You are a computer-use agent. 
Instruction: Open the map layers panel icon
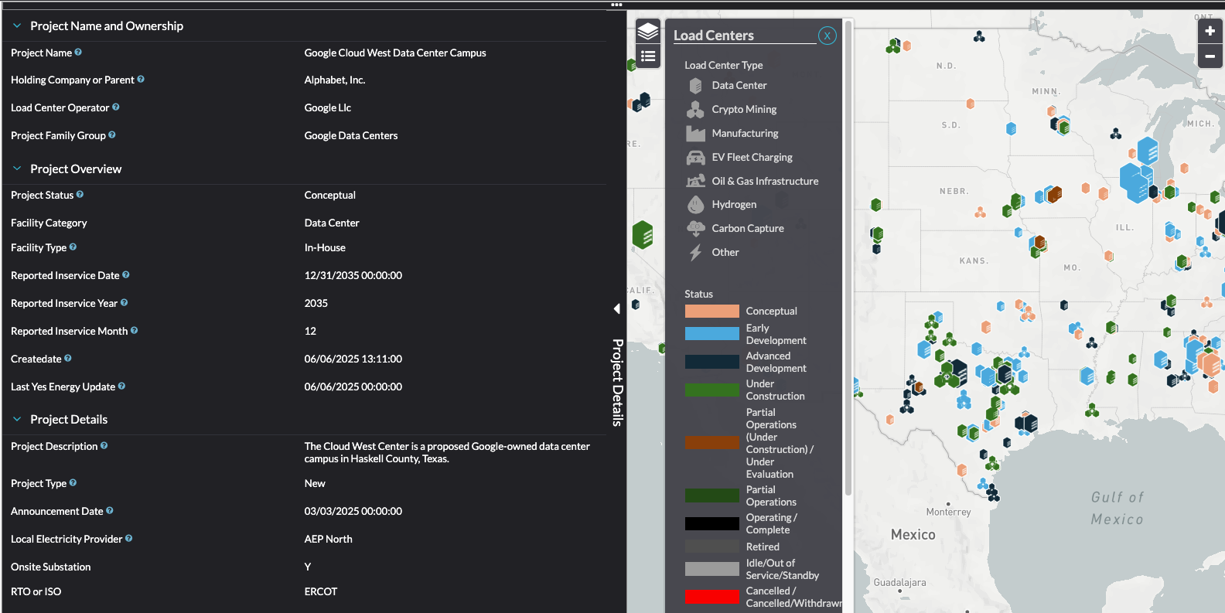(648, 32)
